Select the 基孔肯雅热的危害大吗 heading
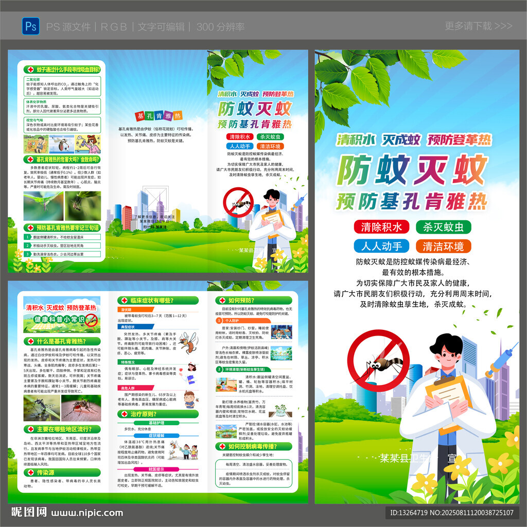 (x=68, y=160)
